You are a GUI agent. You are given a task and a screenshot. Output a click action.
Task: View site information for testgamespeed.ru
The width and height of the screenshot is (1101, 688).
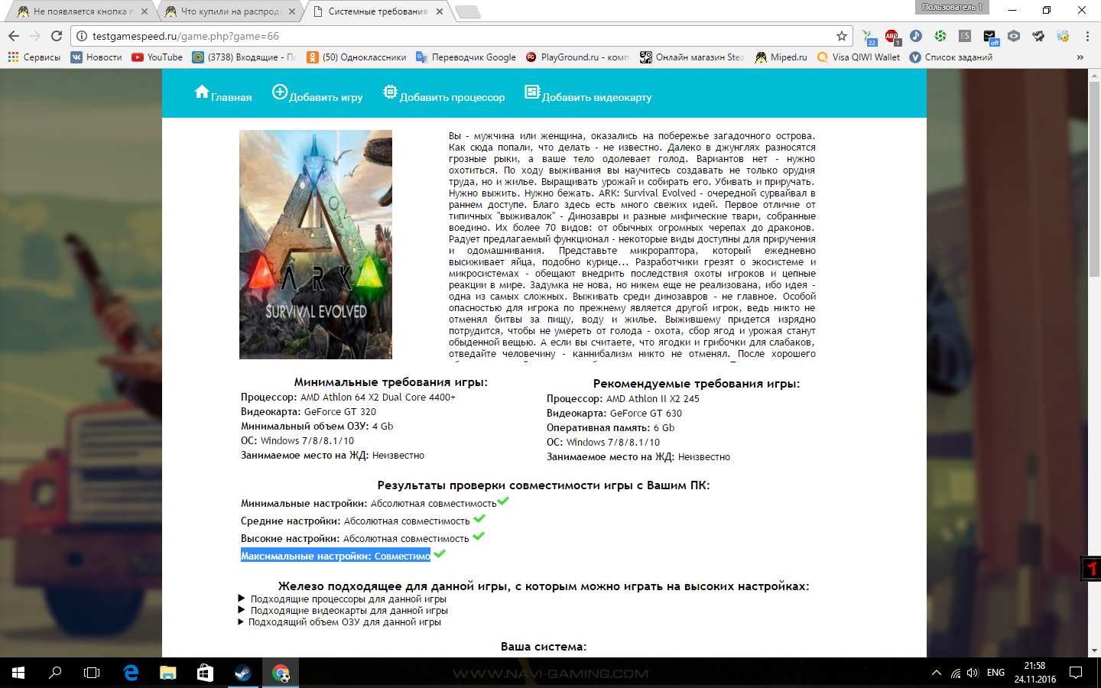(82, 36)
